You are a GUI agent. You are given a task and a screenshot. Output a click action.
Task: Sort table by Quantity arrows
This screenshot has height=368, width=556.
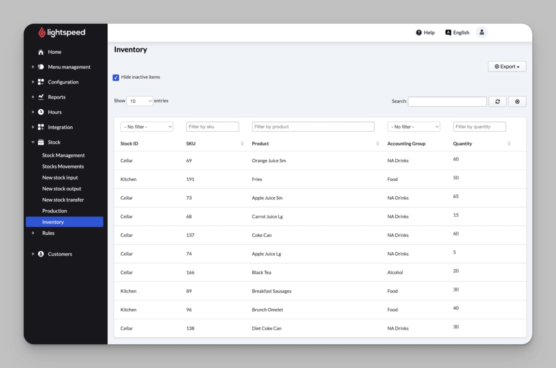coord(509,143)
